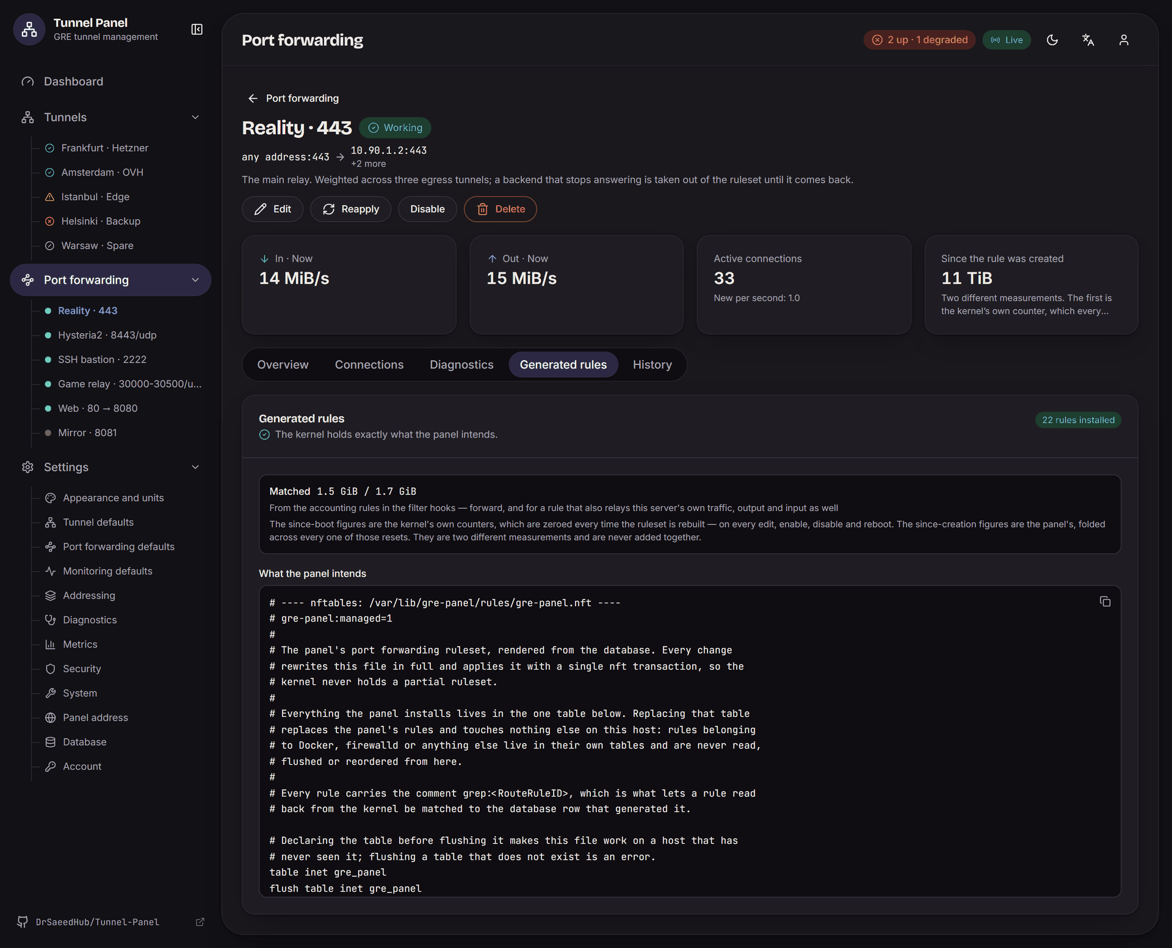
Task: Copy the ruleset using the copy icon
Action: [x=1105, y=601]
